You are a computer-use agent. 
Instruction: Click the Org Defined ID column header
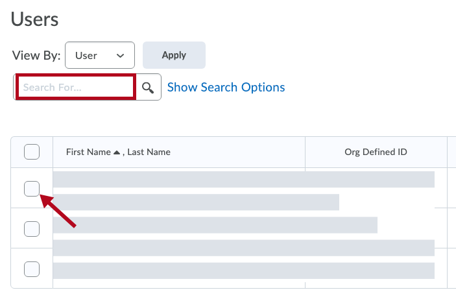[x=376, y=152]
